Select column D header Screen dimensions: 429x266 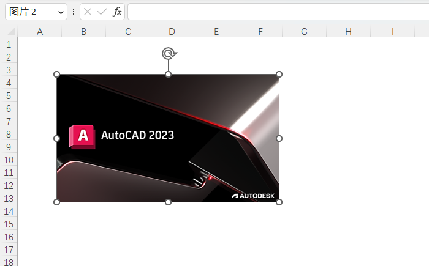point(172,32)
